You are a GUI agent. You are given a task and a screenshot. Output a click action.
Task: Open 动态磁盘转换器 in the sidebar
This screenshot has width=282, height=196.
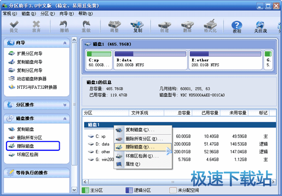27,79
